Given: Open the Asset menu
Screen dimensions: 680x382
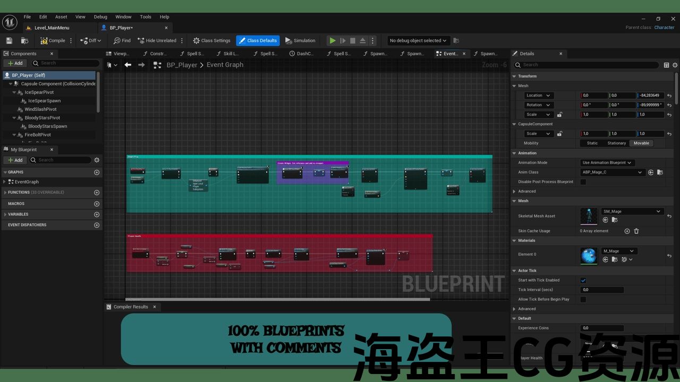Looking at the screenshot, I should (61, 17).
